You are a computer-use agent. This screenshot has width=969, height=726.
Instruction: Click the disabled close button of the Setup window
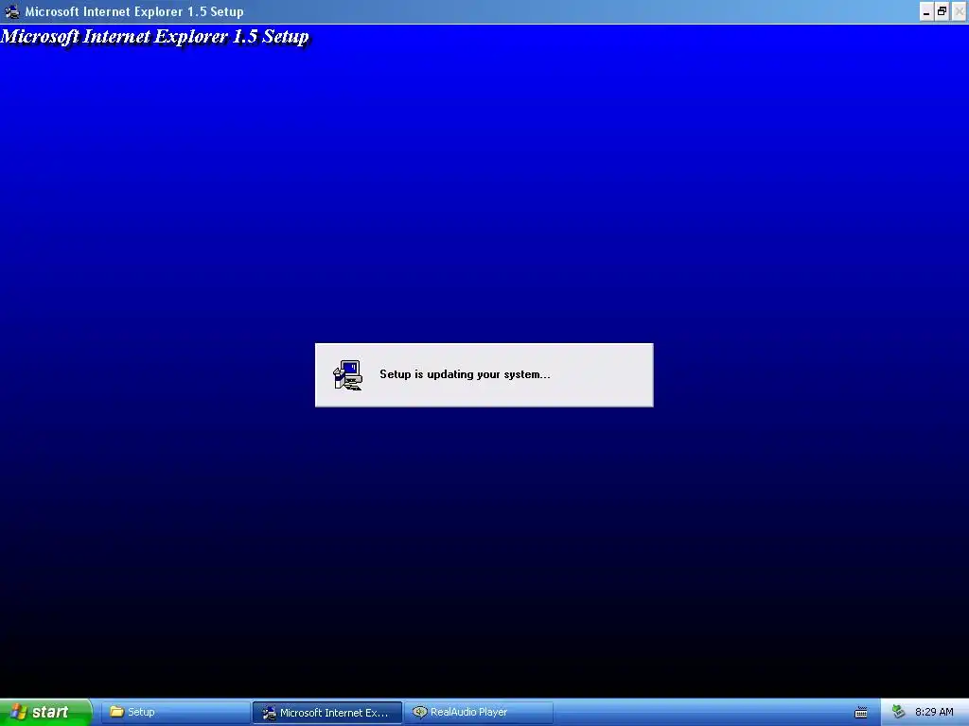(x=960, y=11)
